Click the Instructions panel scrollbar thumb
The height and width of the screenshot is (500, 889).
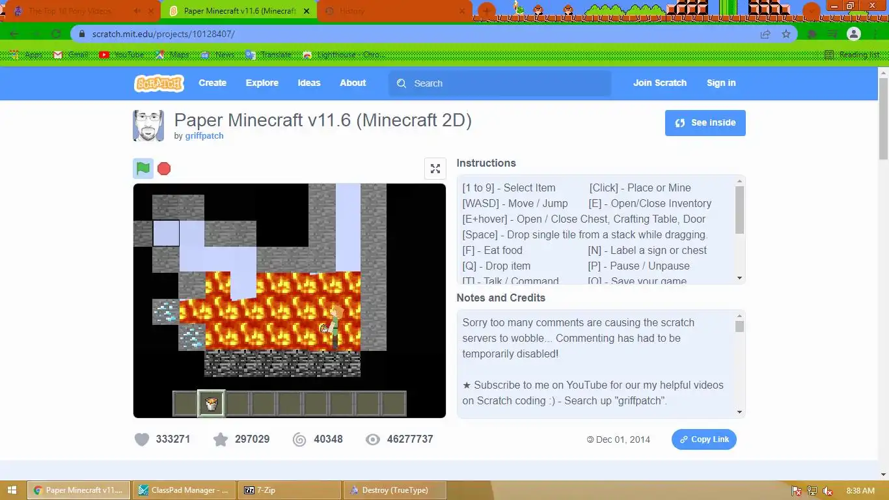pyautogui.click(x=739, y=210)
